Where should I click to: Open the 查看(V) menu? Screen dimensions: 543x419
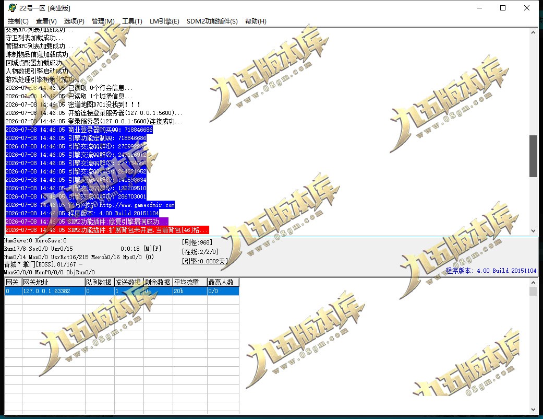(46, 21)
